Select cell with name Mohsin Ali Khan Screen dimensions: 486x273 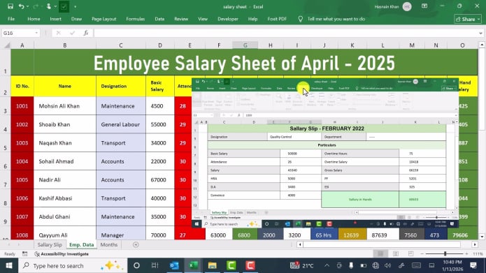(x=65, y=106)
